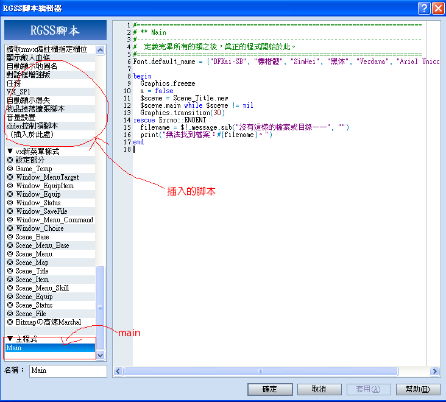446x402 pixels.
Task: Cancel with the 取消 button
Action: [319, 389]
